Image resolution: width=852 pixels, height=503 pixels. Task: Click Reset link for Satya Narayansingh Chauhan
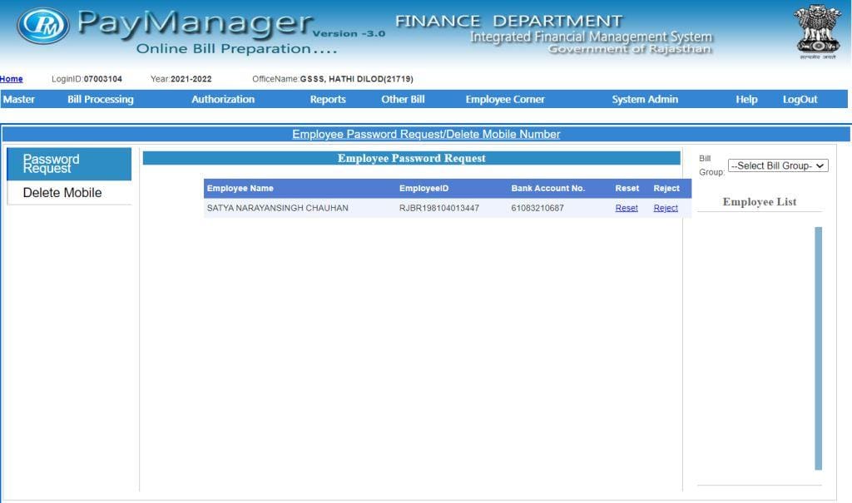tap(627, 208)
